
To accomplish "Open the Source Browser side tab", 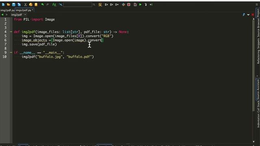I will click(x=258, y=28).
